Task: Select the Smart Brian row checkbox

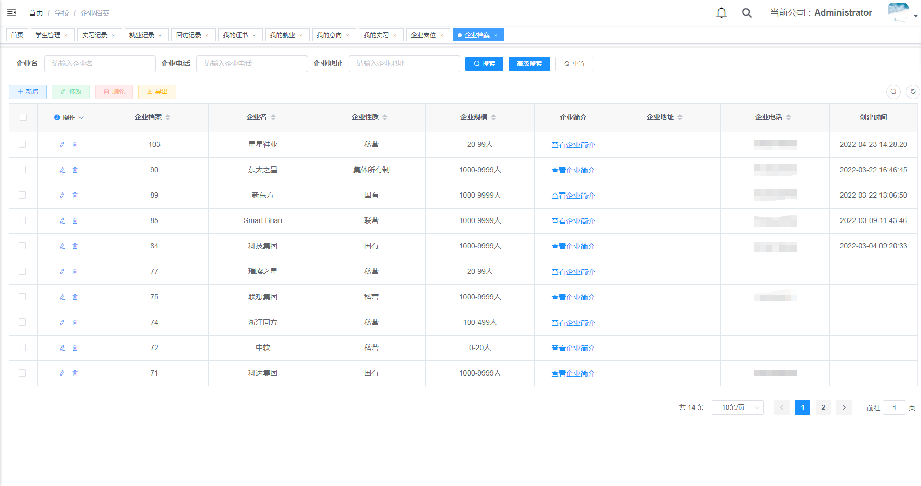Action: point(22,220)
